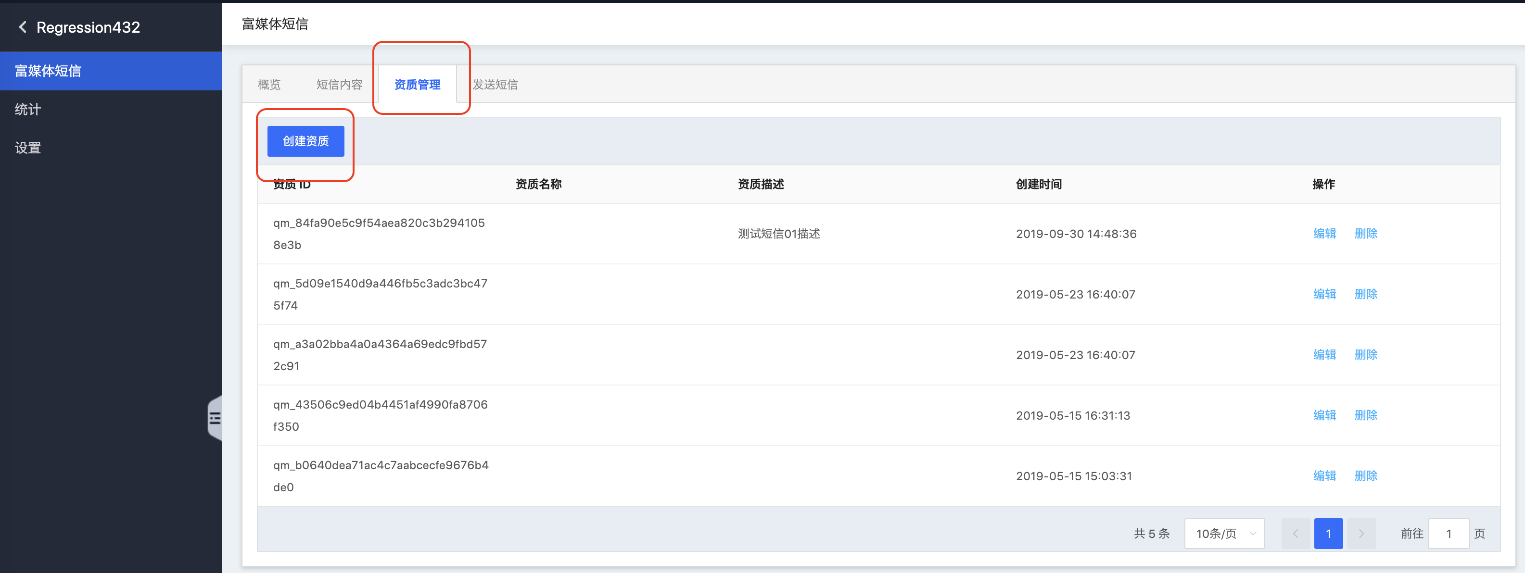Edit the qm_a3a02bba qualification row
The height and width of the screenshot is (573, 1525).
[x=1324, y=355]
